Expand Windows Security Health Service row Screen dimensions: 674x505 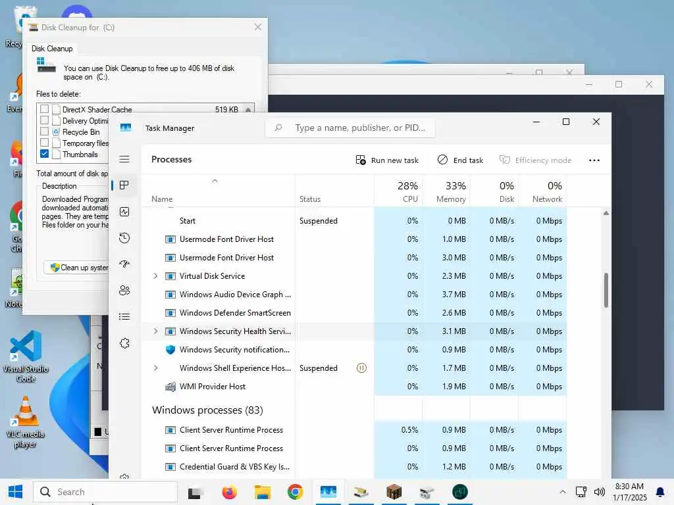click(155, 331)
